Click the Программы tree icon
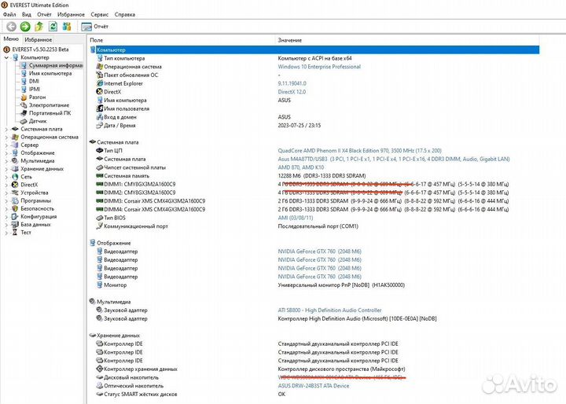The width and height of the screenshot is (566, 404). pos(15,200)
